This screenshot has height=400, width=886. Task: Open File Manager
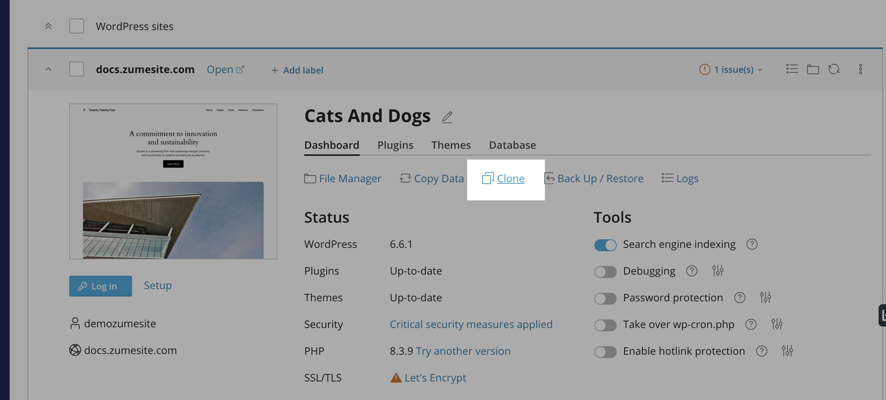click(x=343, y=178)
